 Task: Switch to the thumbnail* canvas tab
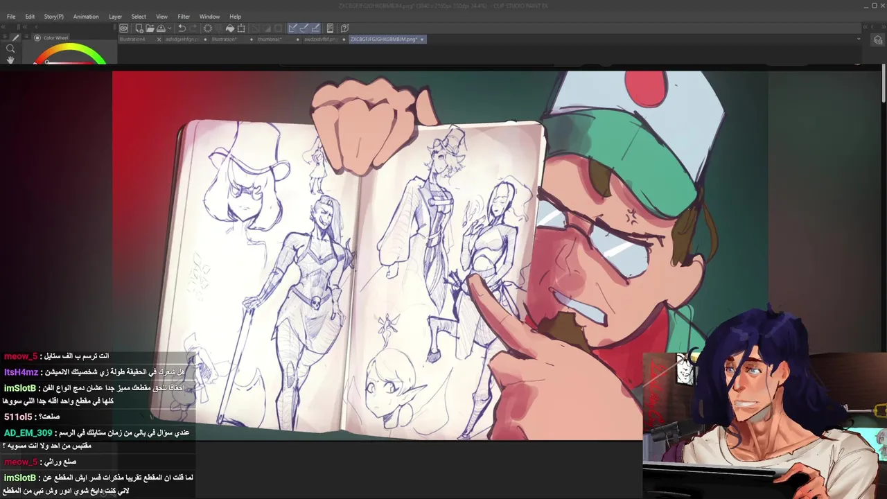tap(270, 40)
